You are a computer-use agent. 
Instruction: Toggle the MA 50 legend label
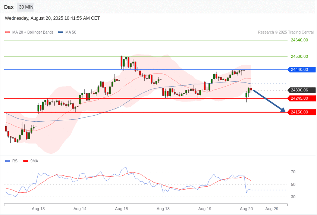click(71, 32)
